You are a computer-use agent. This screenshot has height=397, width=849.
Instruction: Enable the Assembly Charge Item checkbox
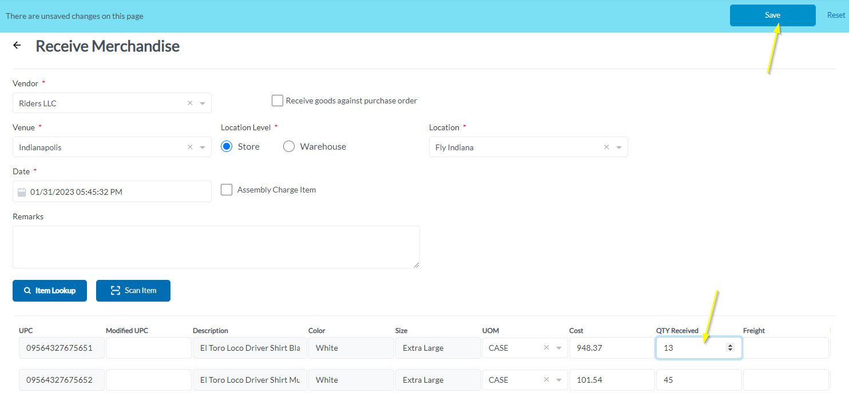(x=227, y=190)
